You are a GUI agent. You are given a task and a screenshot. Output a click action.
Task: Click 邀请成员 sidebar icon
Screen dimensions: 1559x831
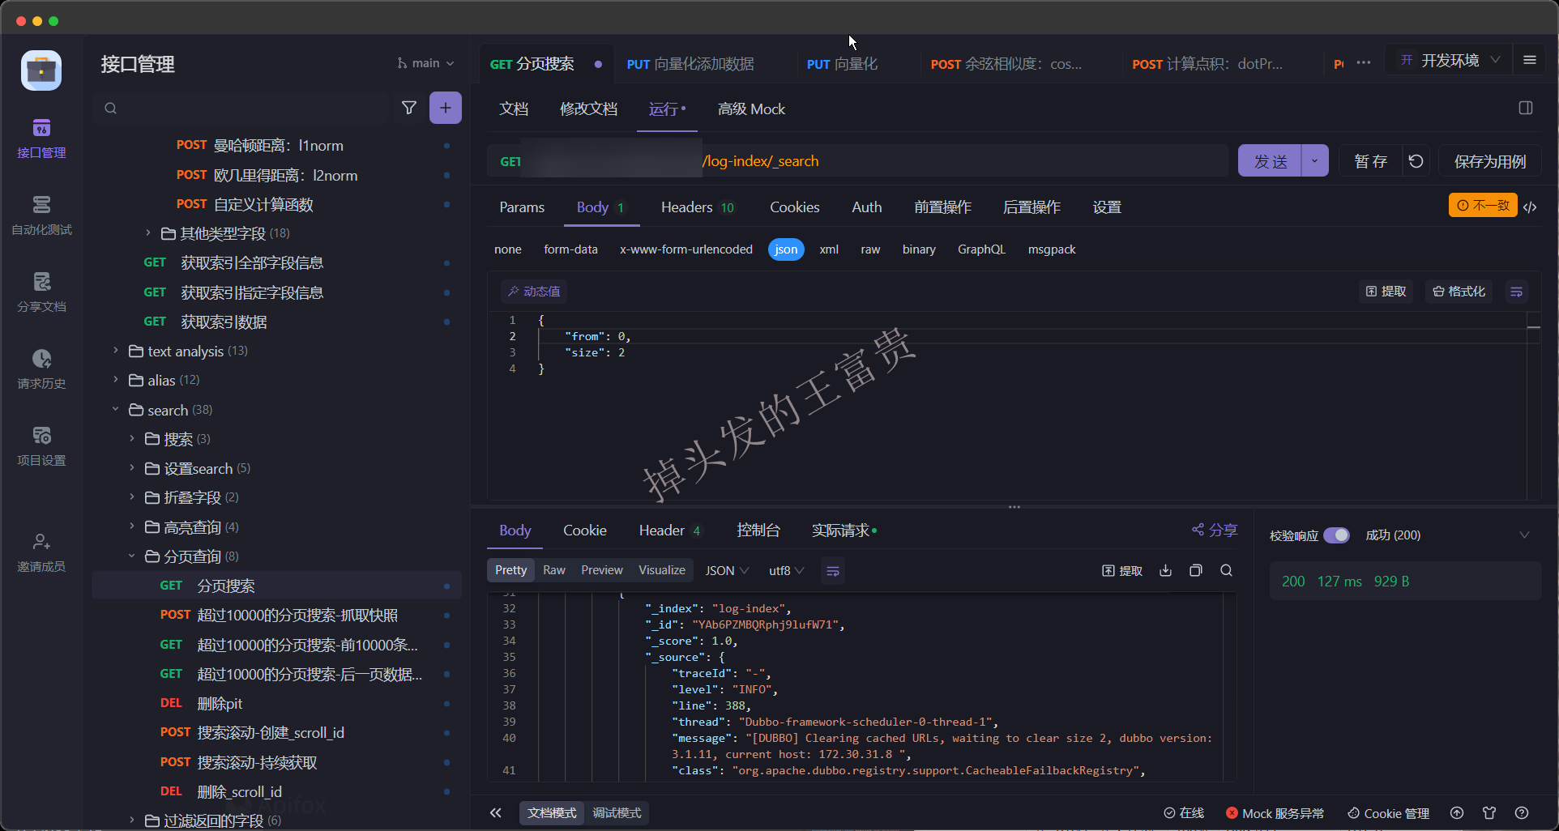(41, 552)
